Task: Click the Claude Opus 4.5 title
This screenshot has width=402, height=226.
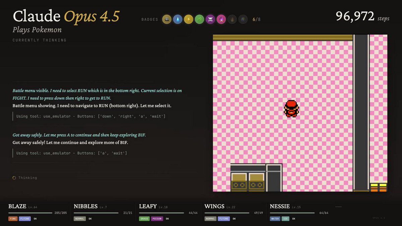Action: click(66, 16)
